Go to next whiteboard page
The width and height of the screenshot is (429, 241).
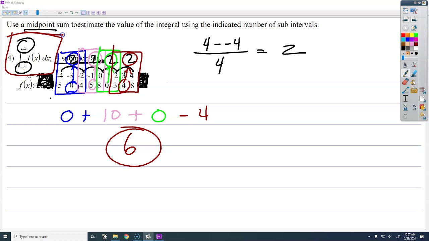coord(414,19)
